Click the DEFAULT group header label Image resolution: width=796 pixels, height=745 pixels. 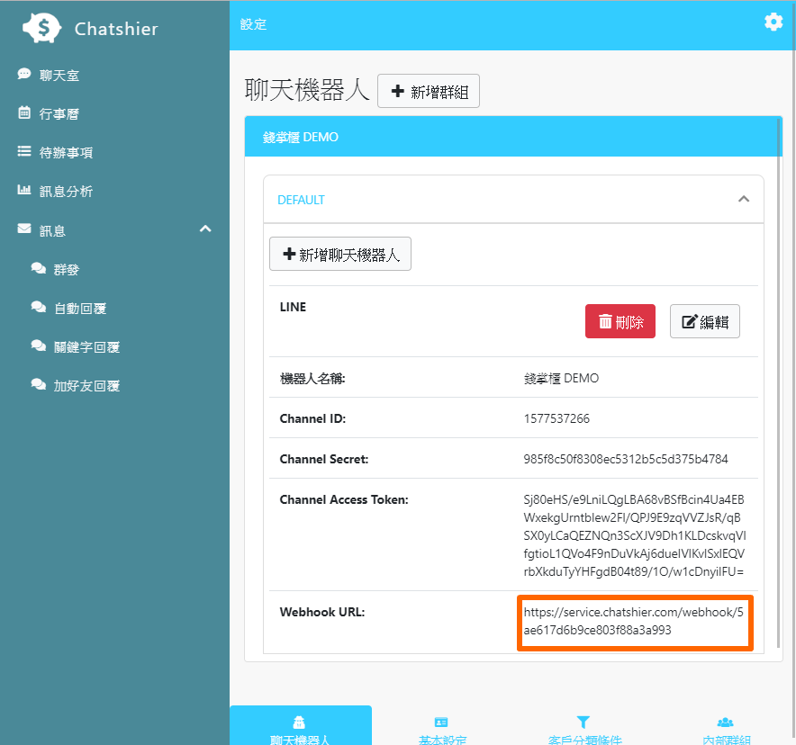[301, 200]
